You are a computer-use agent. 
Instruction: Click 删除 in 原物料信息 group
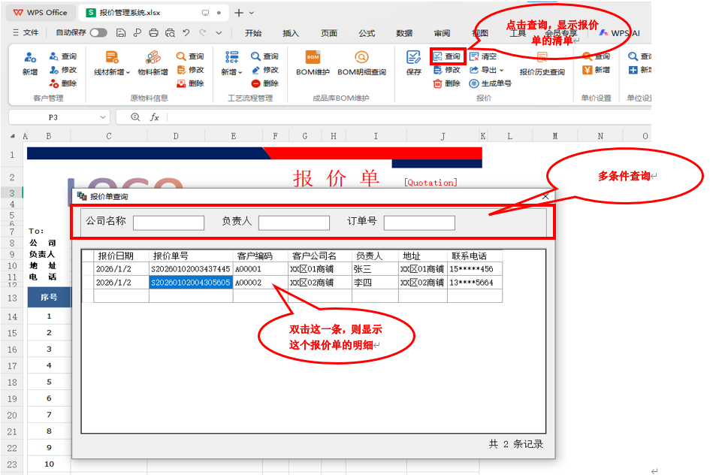[x=190, y=83]
